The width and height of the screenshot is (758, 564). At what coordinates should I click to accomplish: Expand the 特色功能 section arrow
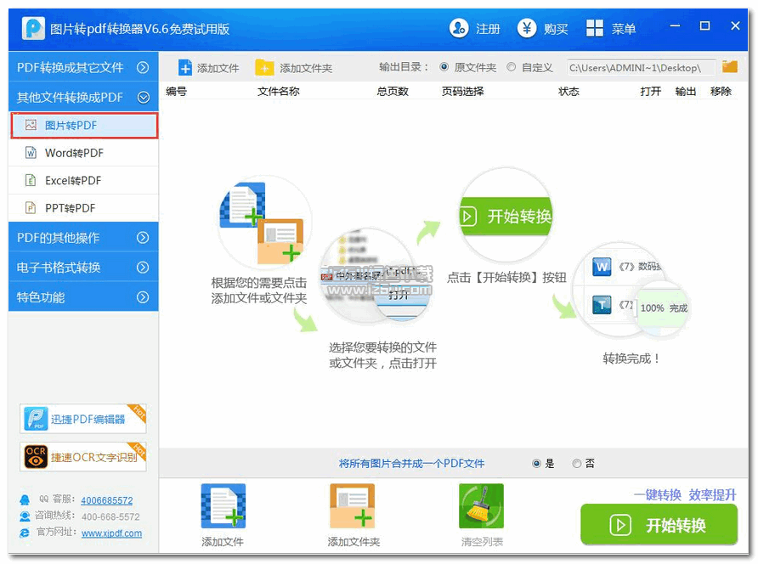coord(143,296)
